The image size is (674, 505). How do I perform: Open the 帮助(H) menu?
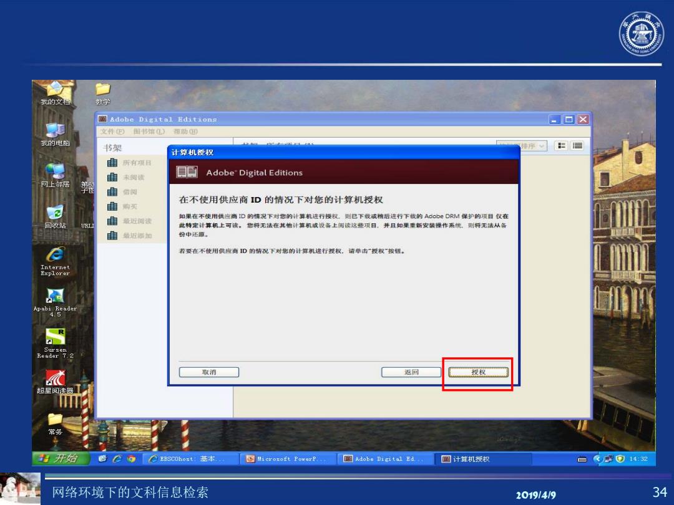pyautogui.click(x=186, y=132)
